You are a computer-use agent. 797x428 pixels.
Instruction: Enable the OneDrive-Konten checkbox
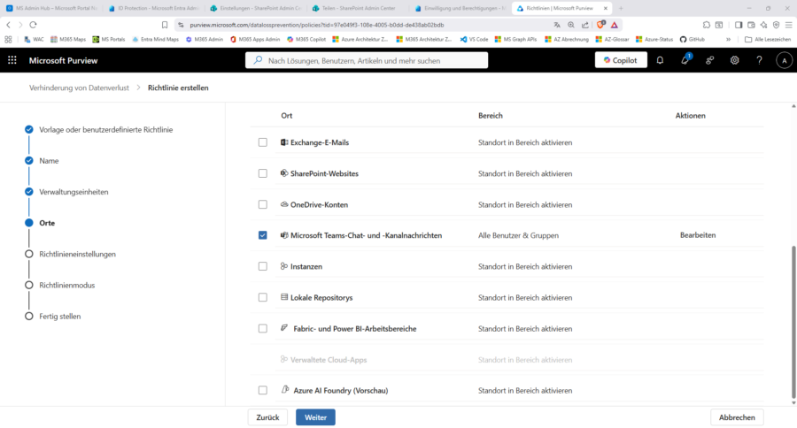click(263, 204)
